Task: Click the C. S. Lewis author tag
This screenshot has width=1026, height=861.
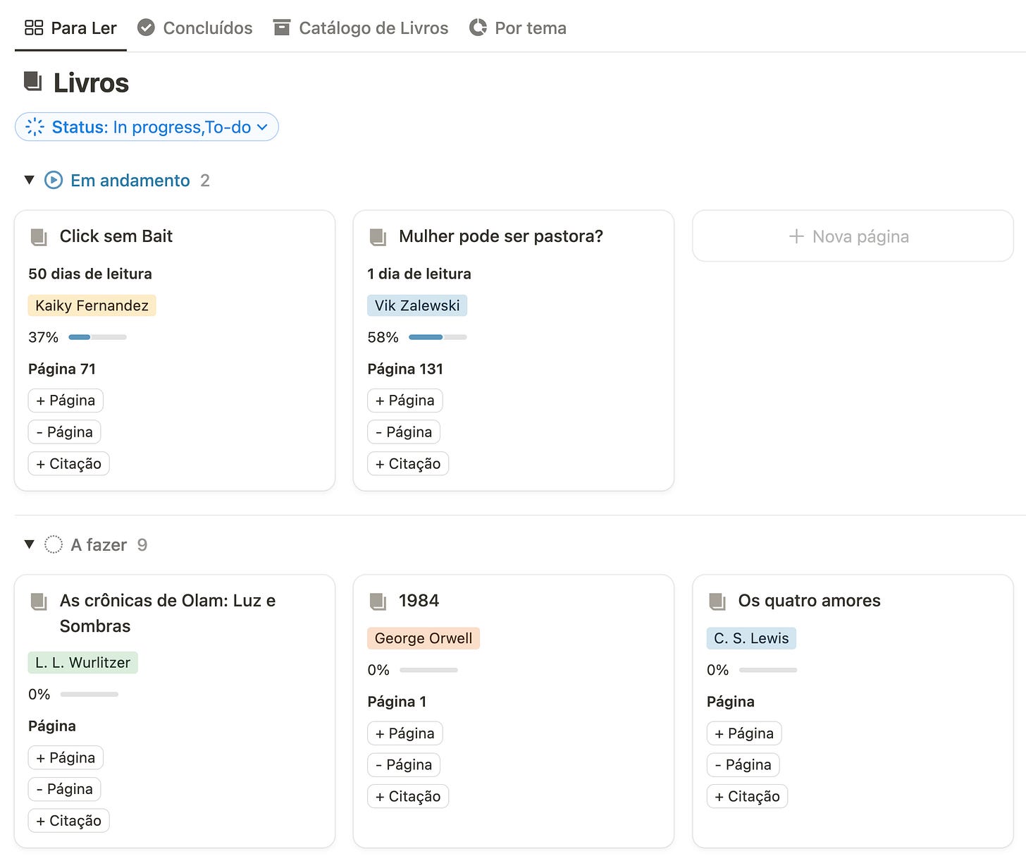Action: (x=751, y=638)
